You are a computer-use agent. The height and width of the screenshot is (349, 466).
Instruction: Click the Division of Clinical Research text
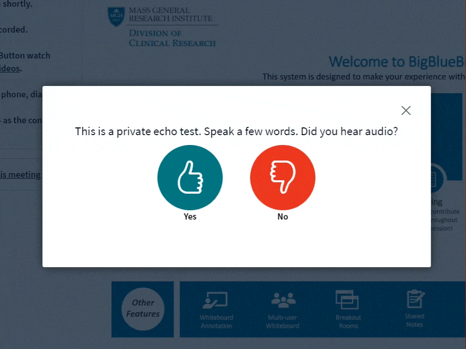tap(172, 38)
